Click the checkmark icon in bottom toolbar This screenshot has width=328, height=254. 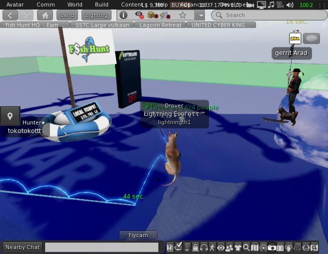(x=178, y=247)
